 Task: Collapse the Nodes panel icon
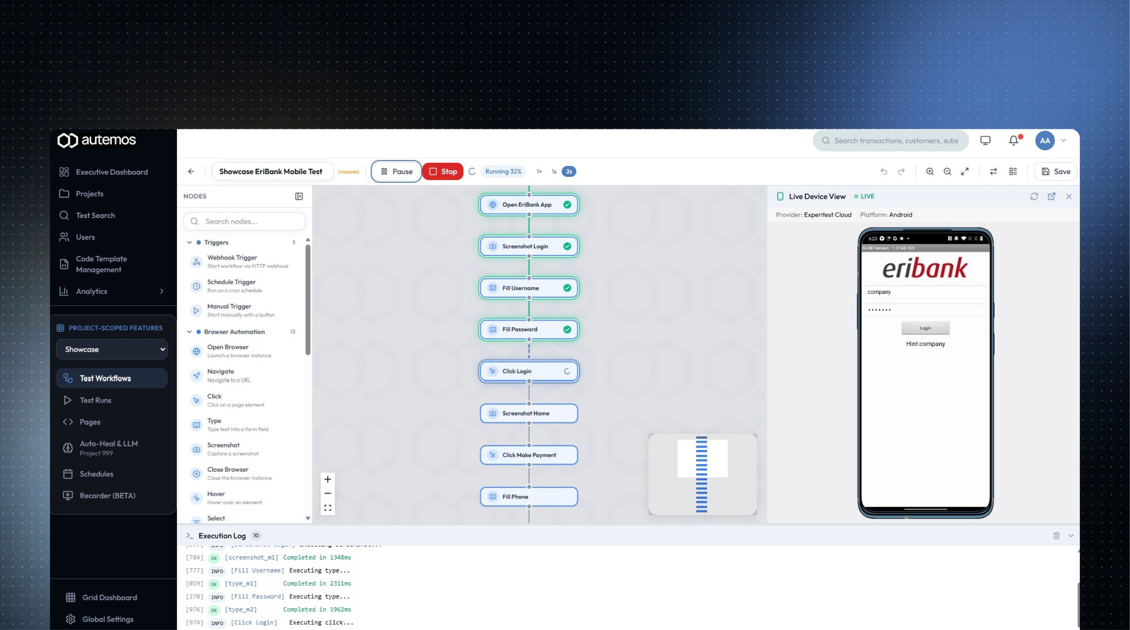pyautogui.click(x=299, y=196)
